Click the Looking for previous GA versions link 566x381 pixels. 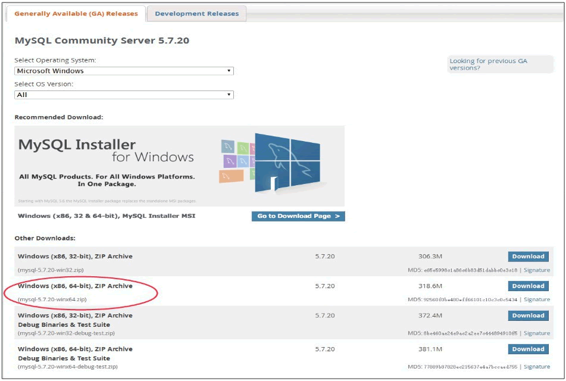(488, 64)
